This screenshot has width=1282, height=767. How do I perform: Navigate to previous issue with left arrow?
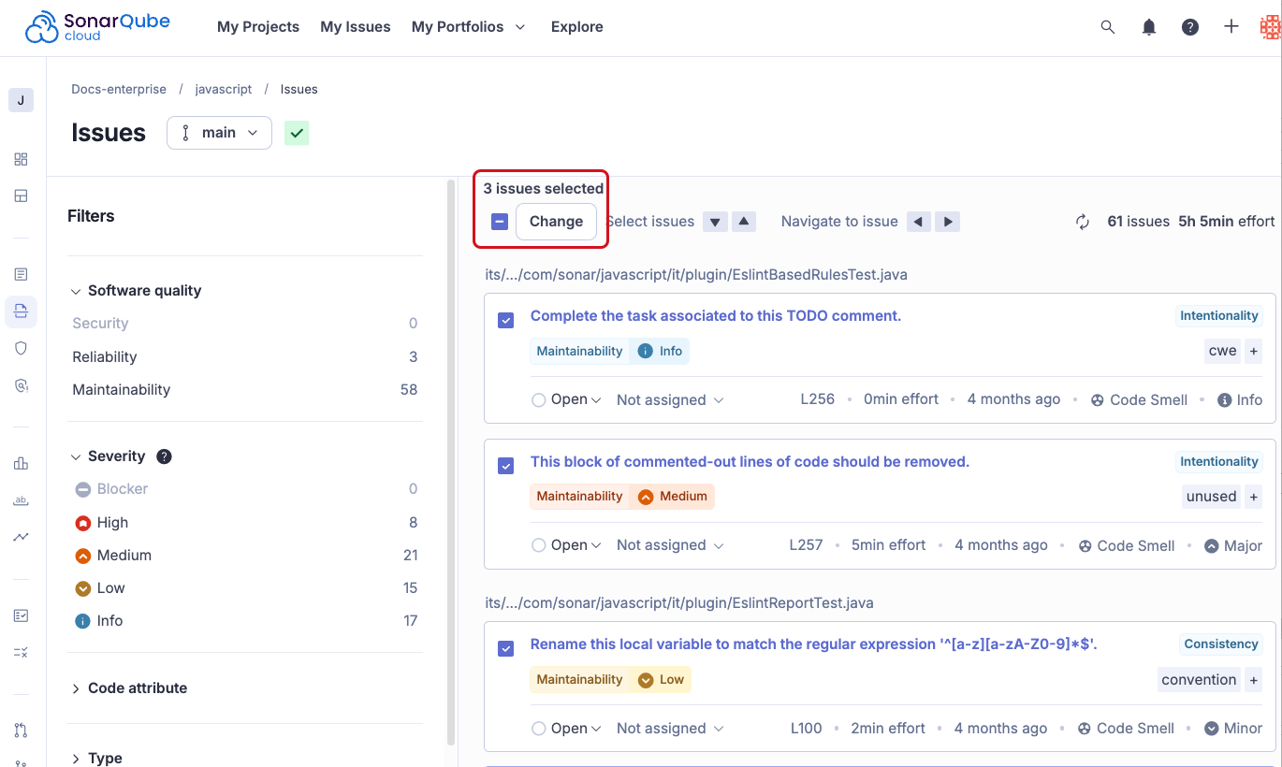(919, 222)
